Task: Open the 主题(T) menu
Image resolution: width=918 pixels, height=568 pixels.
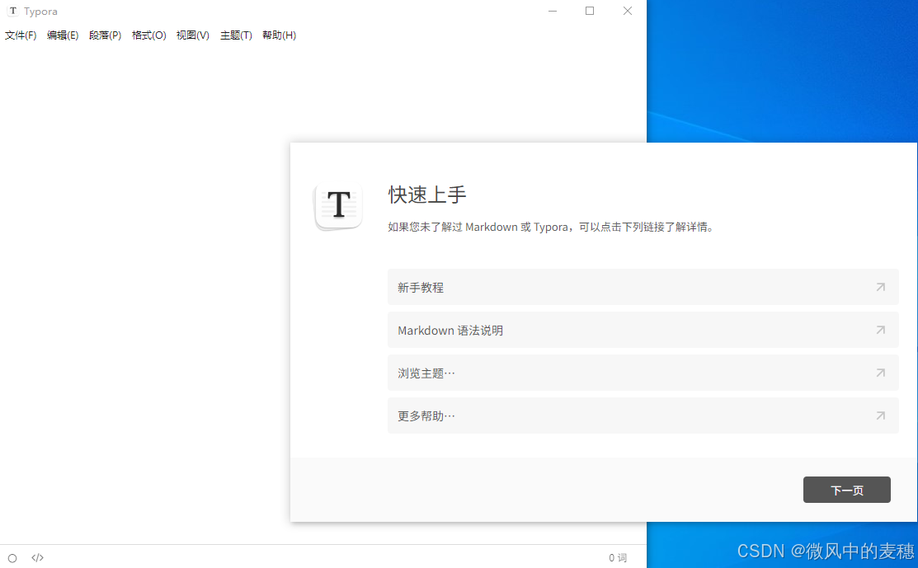Action: pos(236,35)
